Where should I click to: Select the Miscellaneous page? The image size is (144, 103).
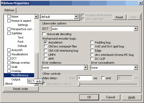tap(19, 75)
